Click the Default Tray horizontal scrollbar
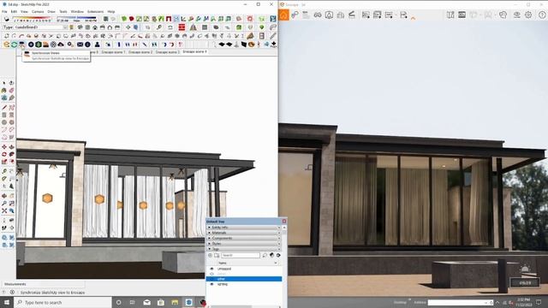This screenshot has height=308, width=548. click(231, 306)
